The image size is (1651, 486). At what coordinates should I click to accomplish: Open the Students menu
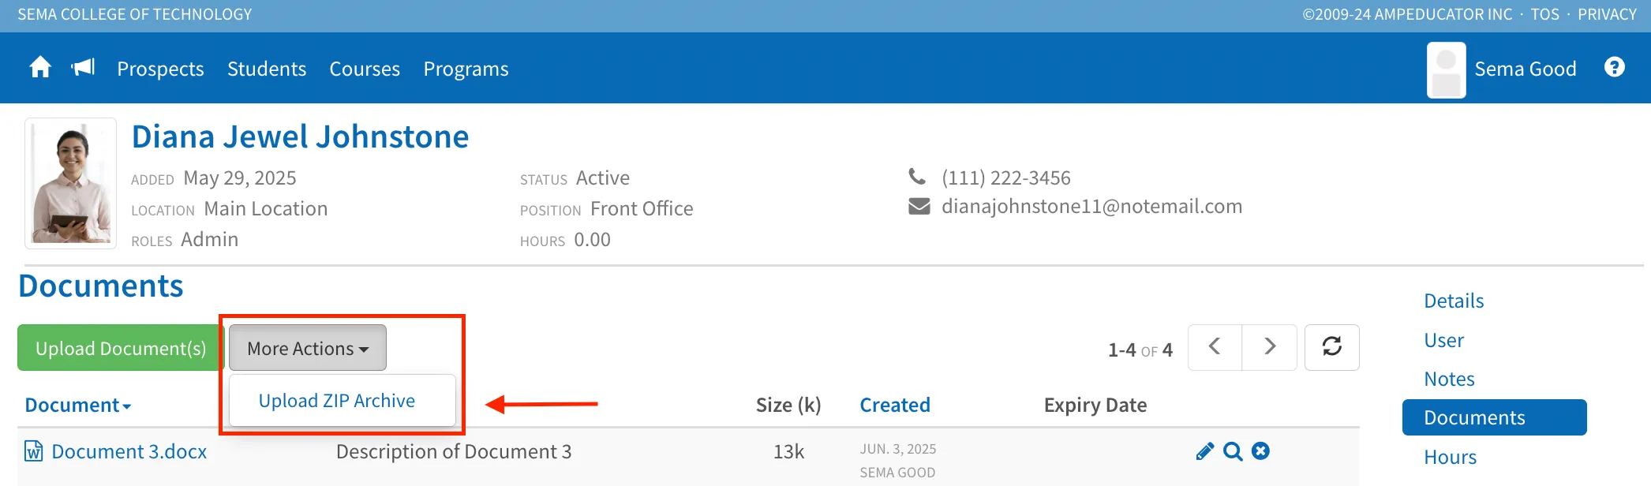coord(267,69)
